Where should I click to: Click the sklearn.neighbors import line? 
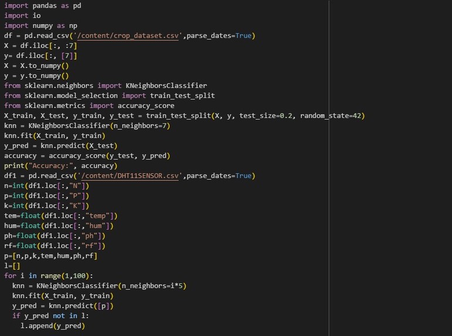[x=106, y=86]
